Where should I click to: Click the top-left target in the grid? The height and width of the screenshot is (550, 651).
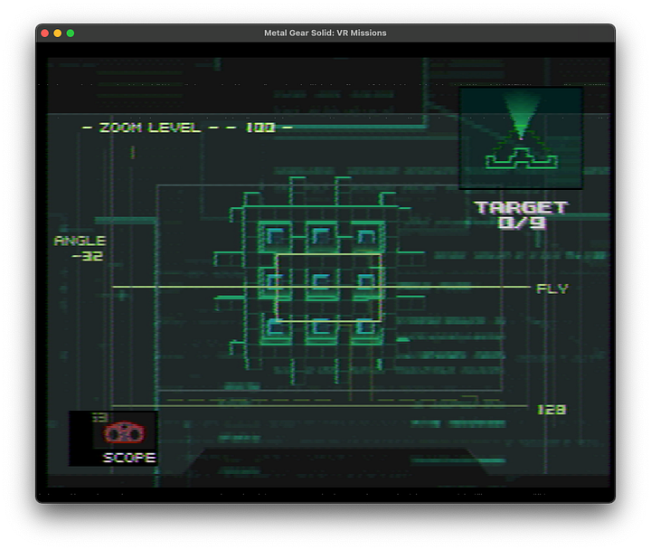pyautogui.click(x=275, y=237)
